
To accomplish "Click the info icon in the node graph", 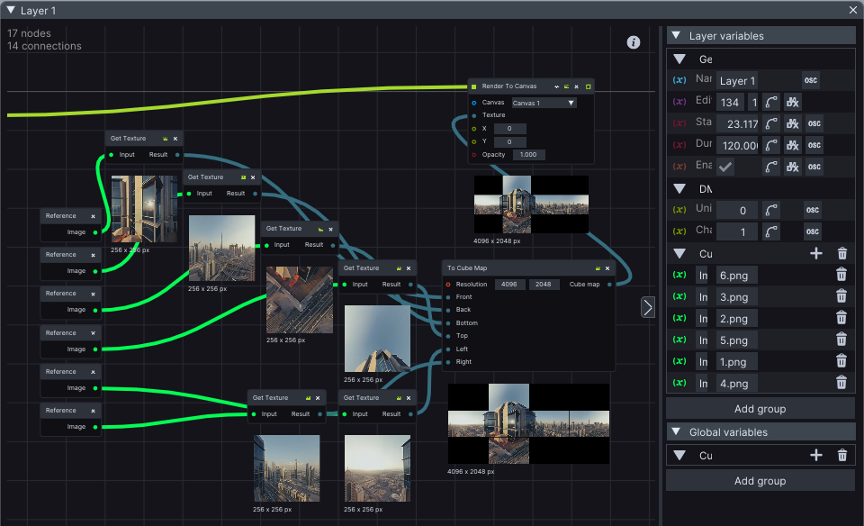I will 633,42.
